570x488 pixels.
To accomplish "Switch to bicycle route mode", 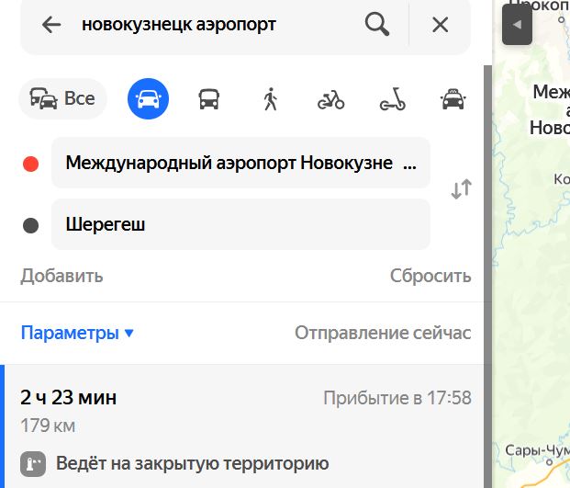I will click(x=330, y=99).
